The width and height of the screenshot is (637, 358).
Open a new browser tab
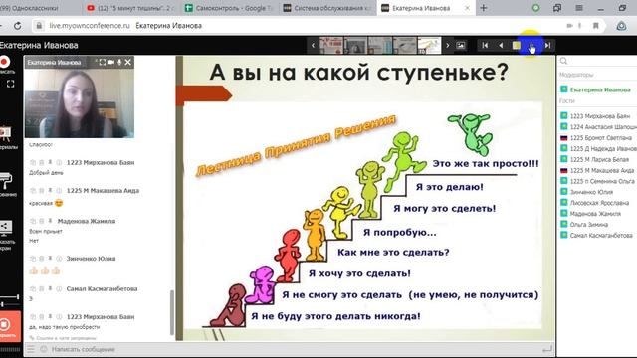[484, 8]
